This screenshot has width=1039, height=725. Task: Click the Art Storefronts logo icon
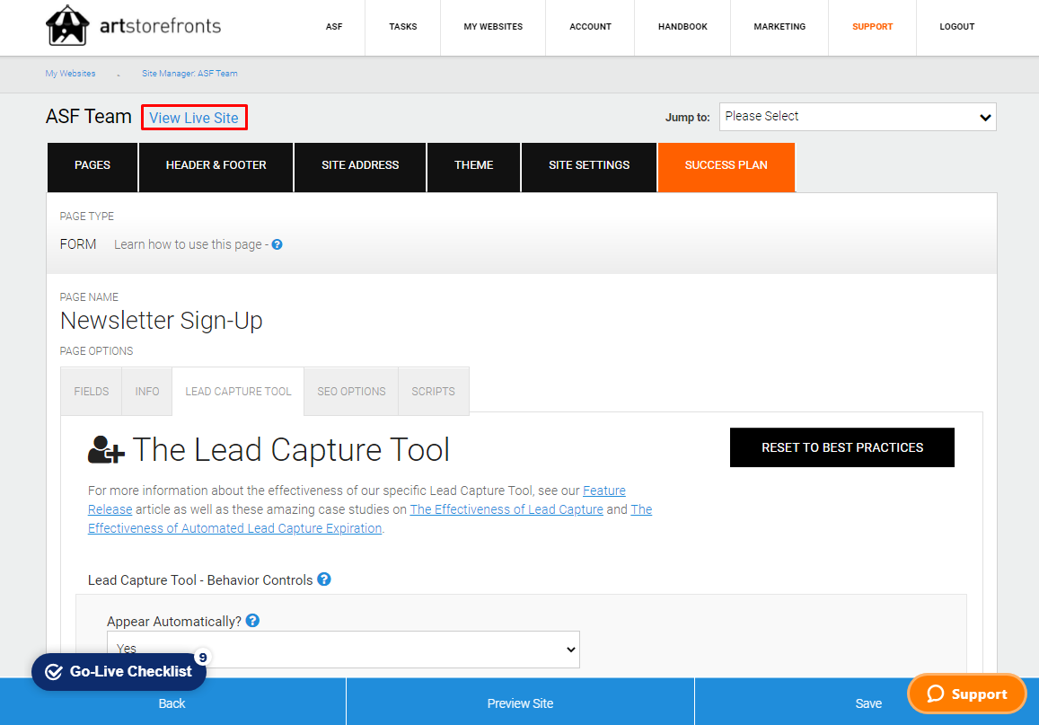point(67,26)
